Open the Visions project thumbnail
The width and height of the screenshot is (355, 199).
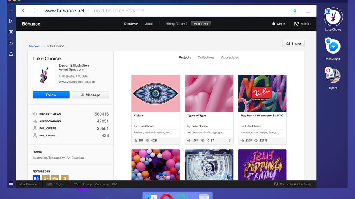(156, 93)
